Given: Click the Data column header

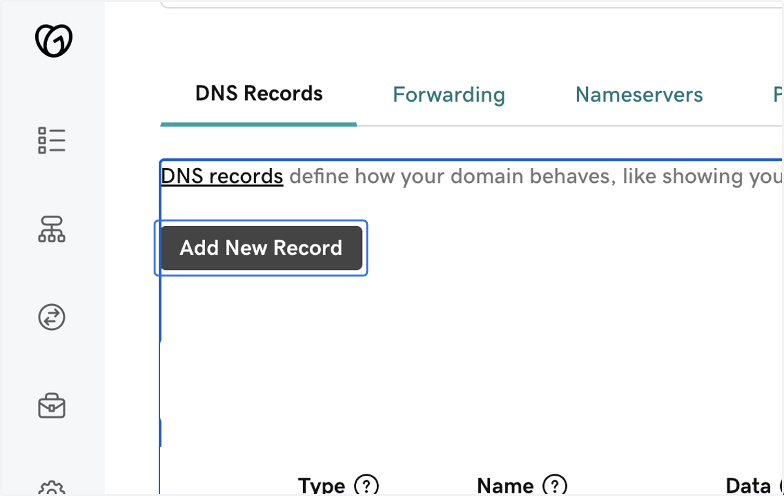Looking at the screenshot, I should click(748, 486).
